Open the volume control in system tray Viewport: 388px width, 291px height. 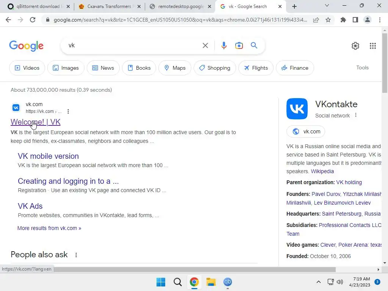[x=340, y=282]
